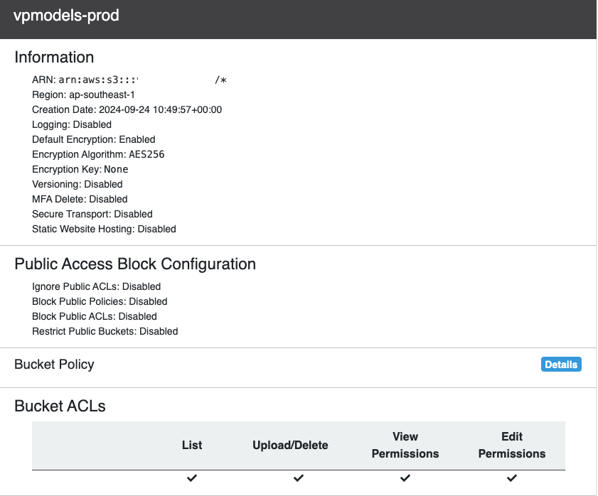Click the List column header
Image resolution: width=598 pixels, height=496 pixels.
(192, 445)
